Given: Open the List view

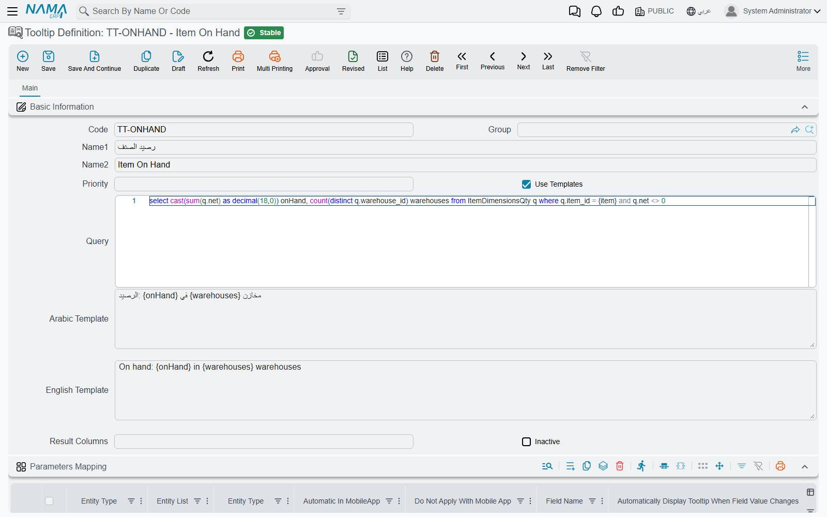Looking at the screenshot, I should pos(382,56).
